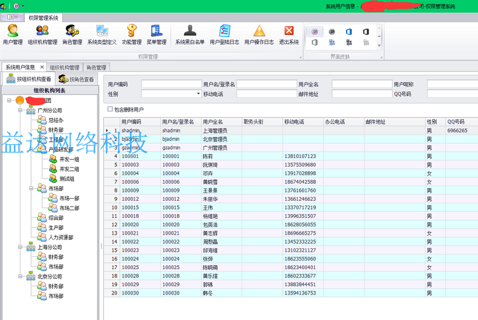This screenshot has width=478, height=320.
Task: Select the blue blocks skin icon
Action: click(331, 42)
